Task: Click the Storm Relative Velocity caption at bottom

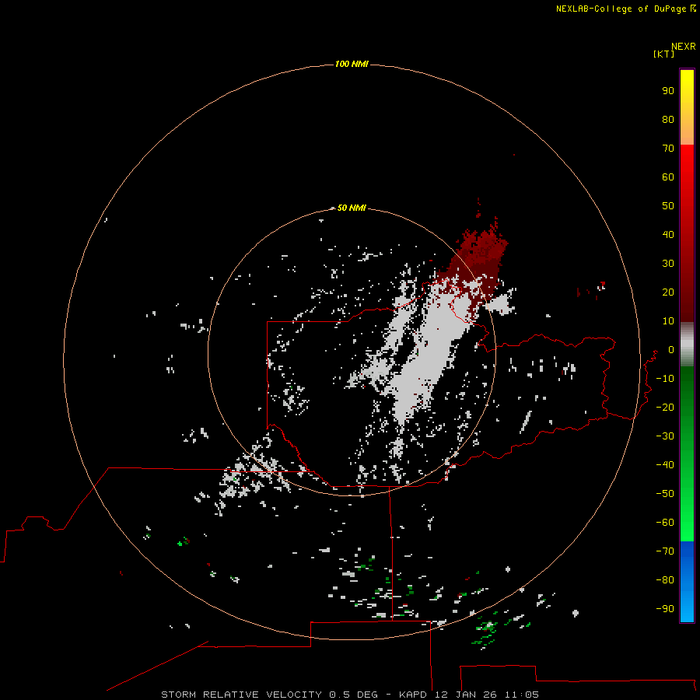Action: [x=349, y=695]
